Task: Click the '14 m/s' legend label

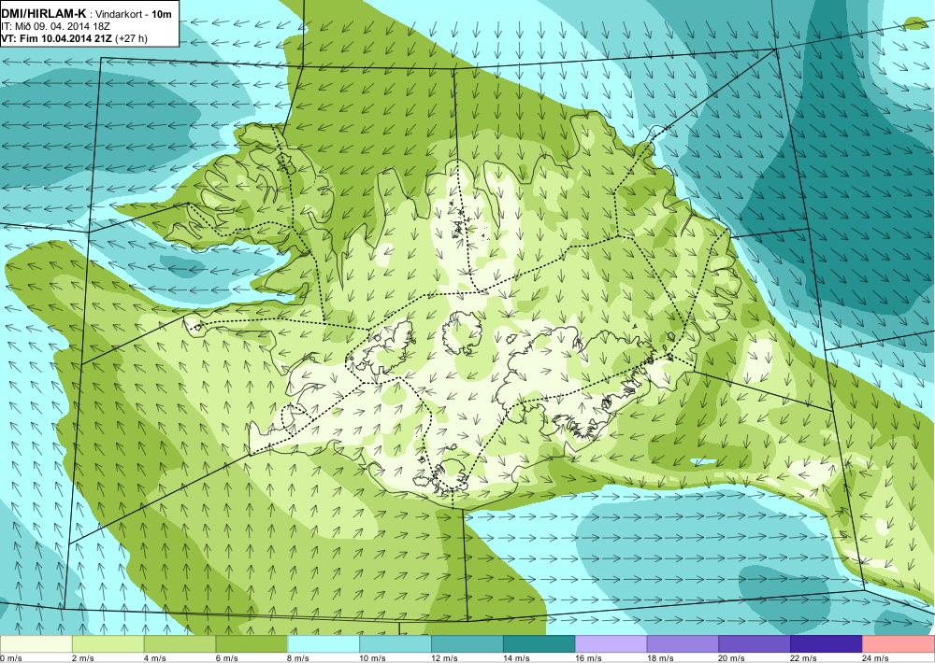Action: 516,658
